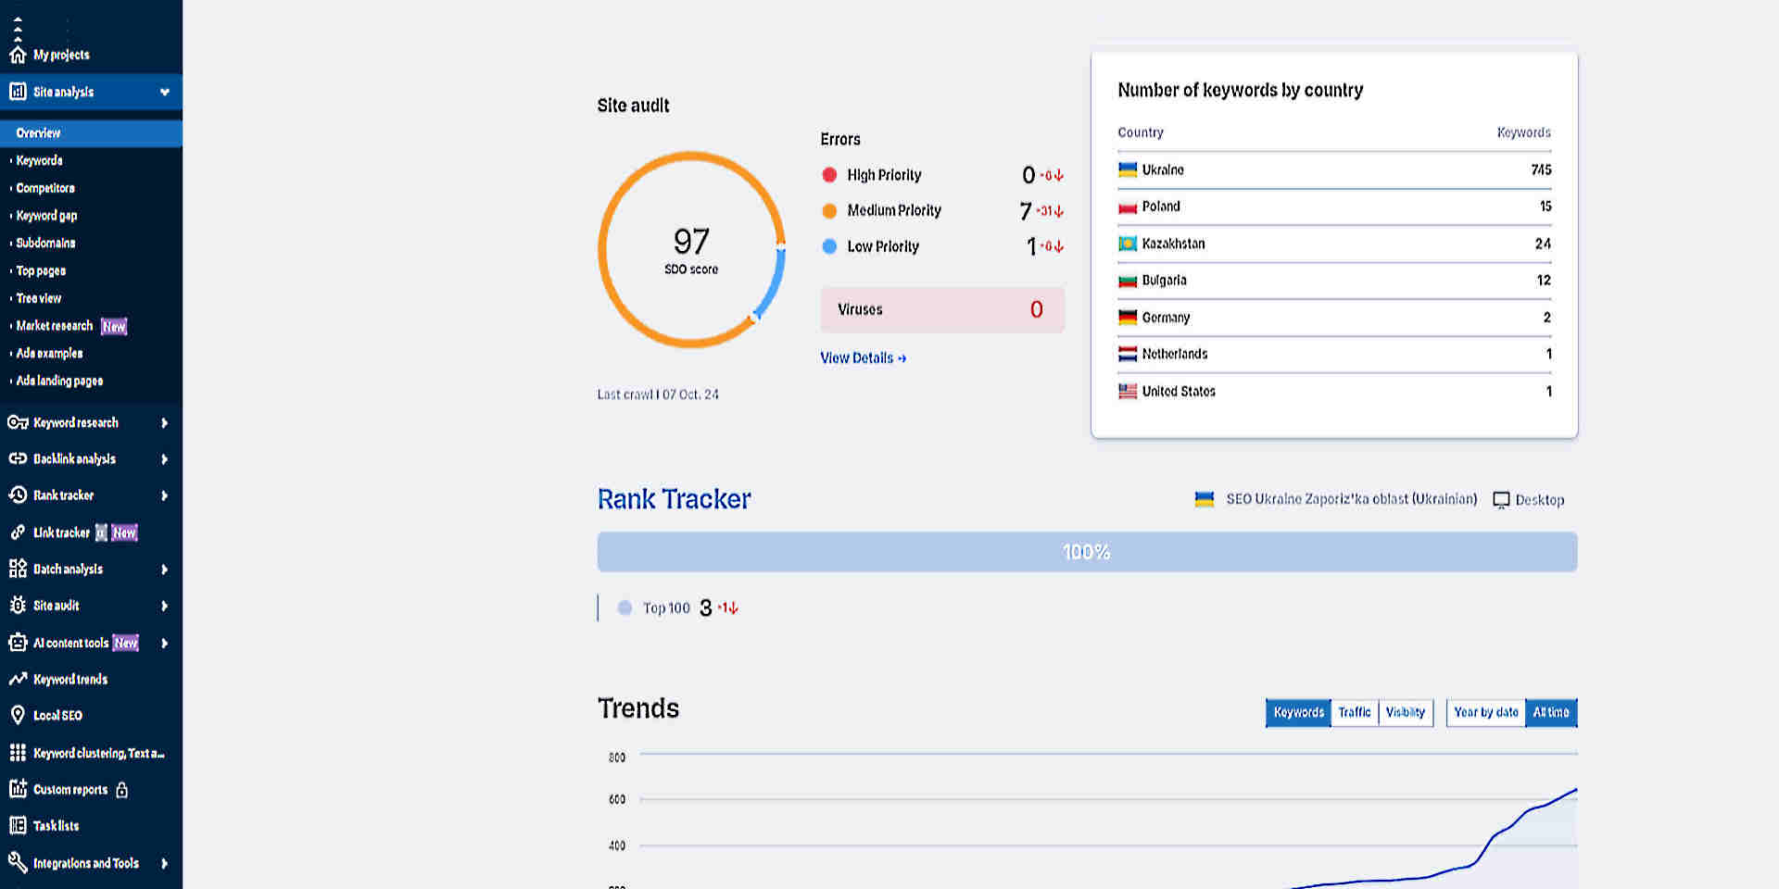Viewport: 1779px width, 889px height.
Task: Expand the Rank tracker submenu arrow
Action: 164,495
